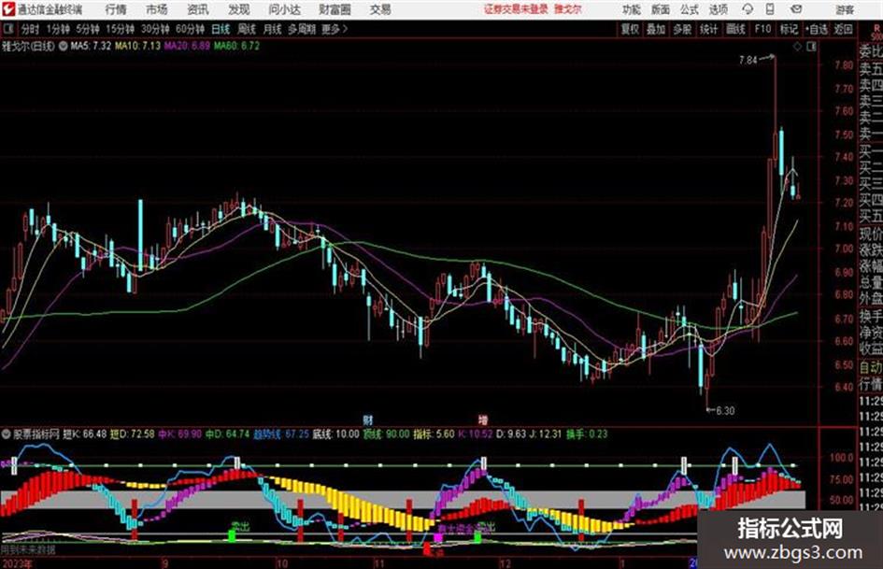Click the 复权 toolbar button

click(x=630, y=29)
